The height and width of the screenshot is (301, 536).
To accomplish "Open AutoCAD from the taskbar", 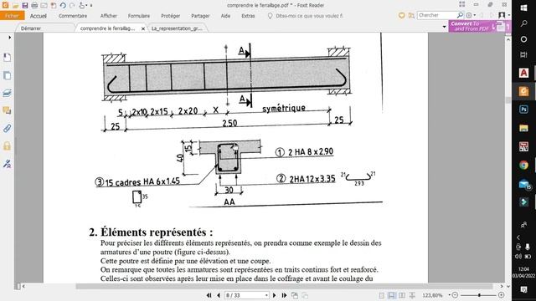I will (523, 73).
